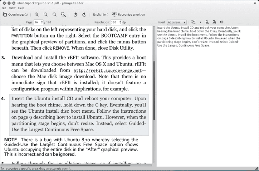Viewport: 259px width, 171px height.
Task: Close the gImageReader window
Action: [x=4, y=3]
